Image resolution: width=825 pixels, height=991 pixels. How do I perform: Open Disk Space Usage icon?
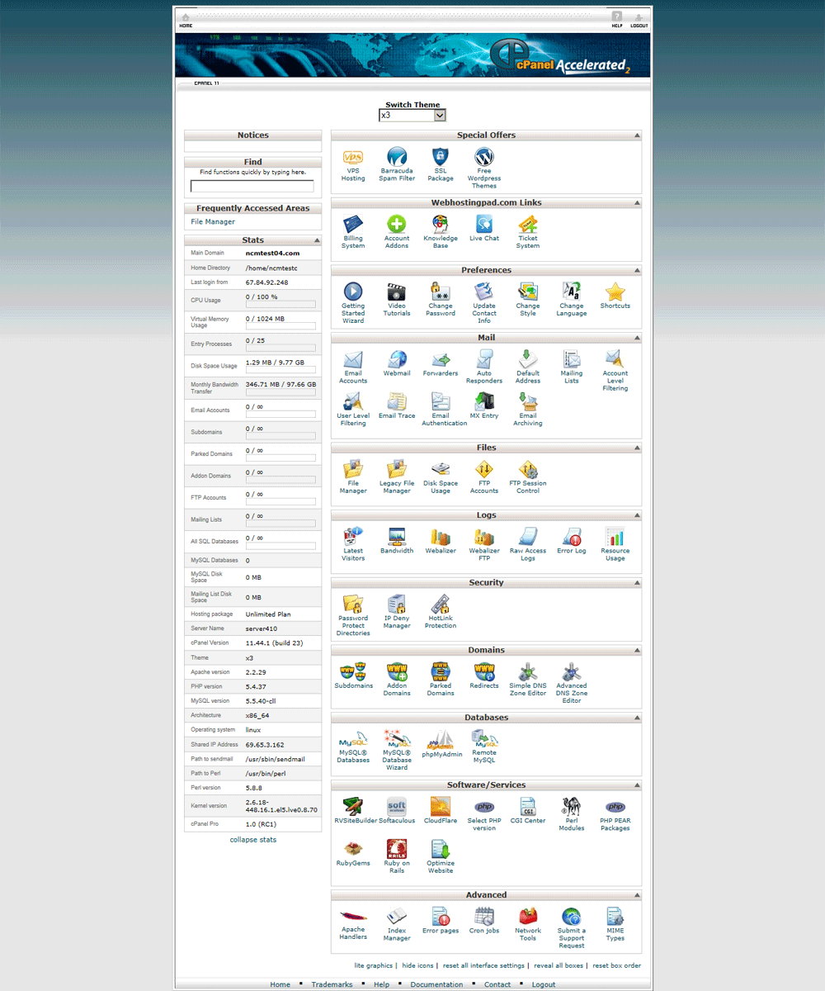coord(441,469)
